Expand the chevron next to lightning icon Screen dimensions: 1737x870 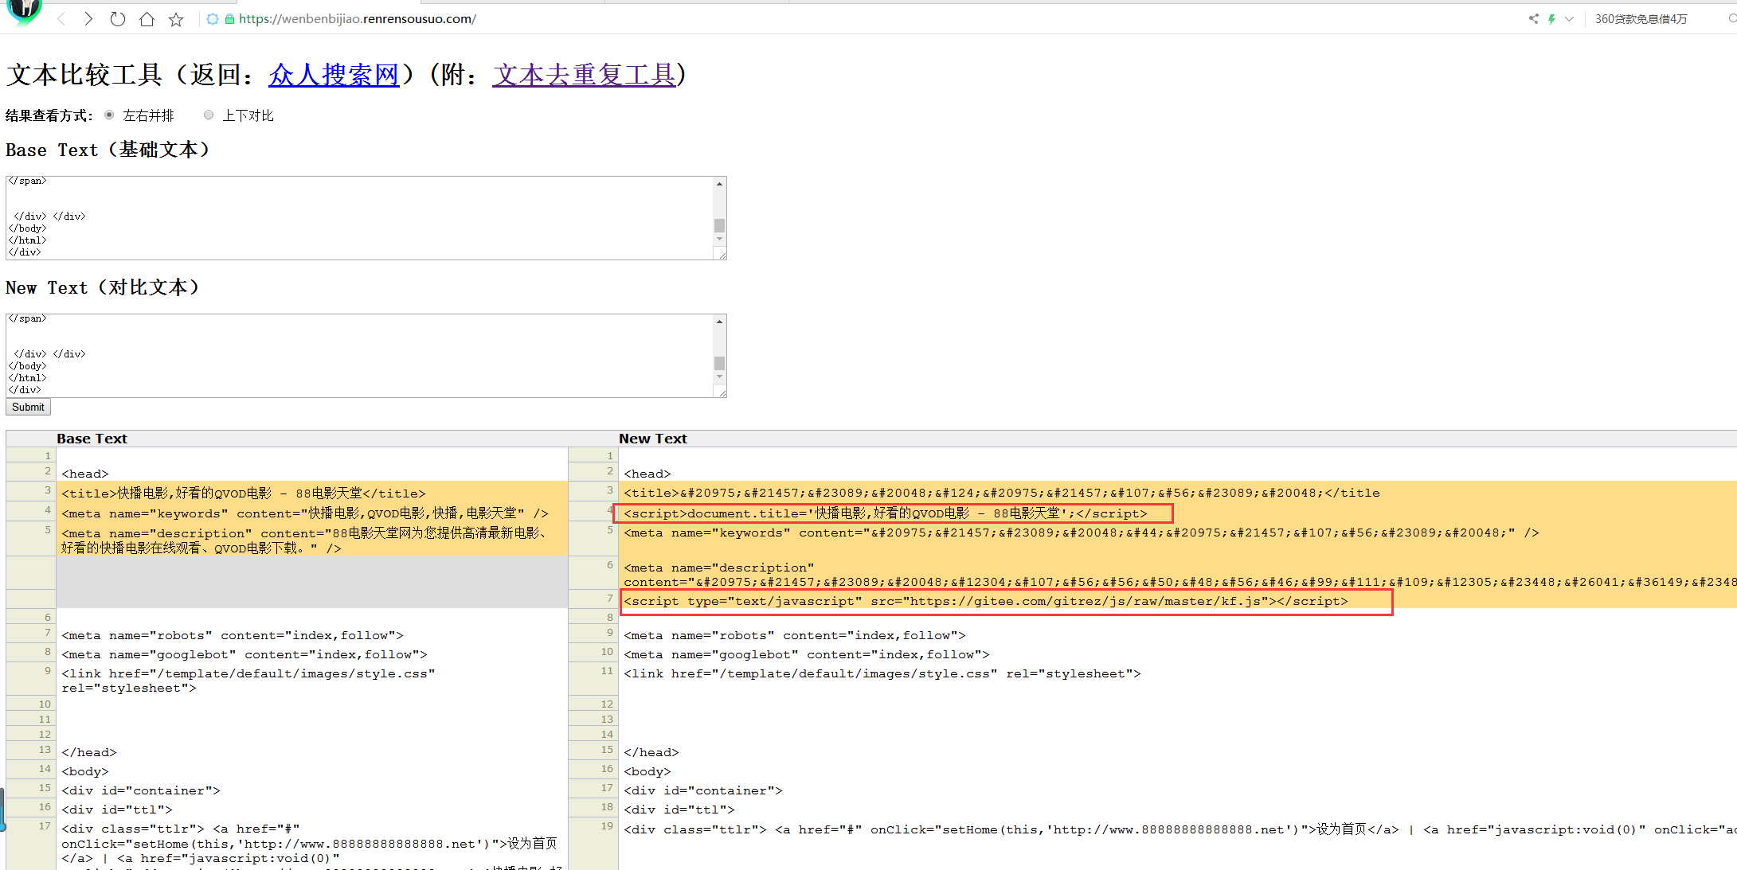click(x=1569, y=18)
